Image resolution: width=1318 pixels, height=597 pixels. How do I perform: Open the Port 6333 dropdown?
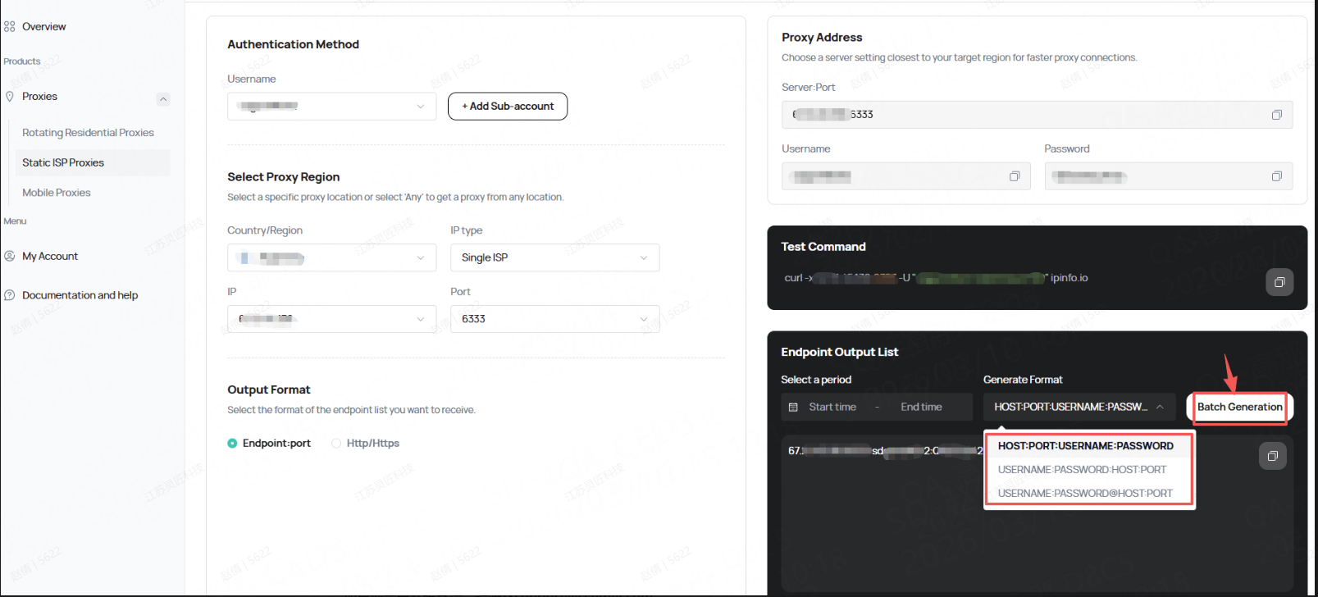click(x=554, y=319)
